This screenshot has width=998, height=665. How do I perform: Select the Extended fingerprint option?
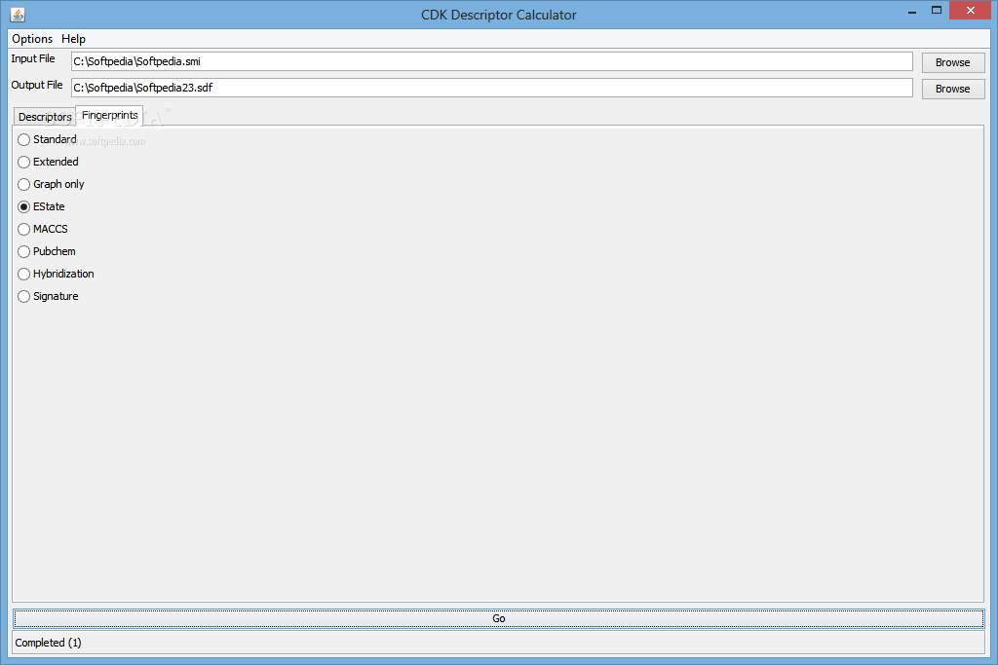click(49, 162)
